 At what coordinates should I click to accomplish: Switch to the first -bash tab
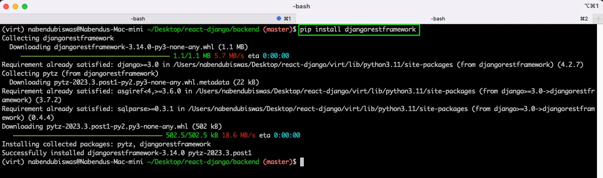tap(148, 19)
